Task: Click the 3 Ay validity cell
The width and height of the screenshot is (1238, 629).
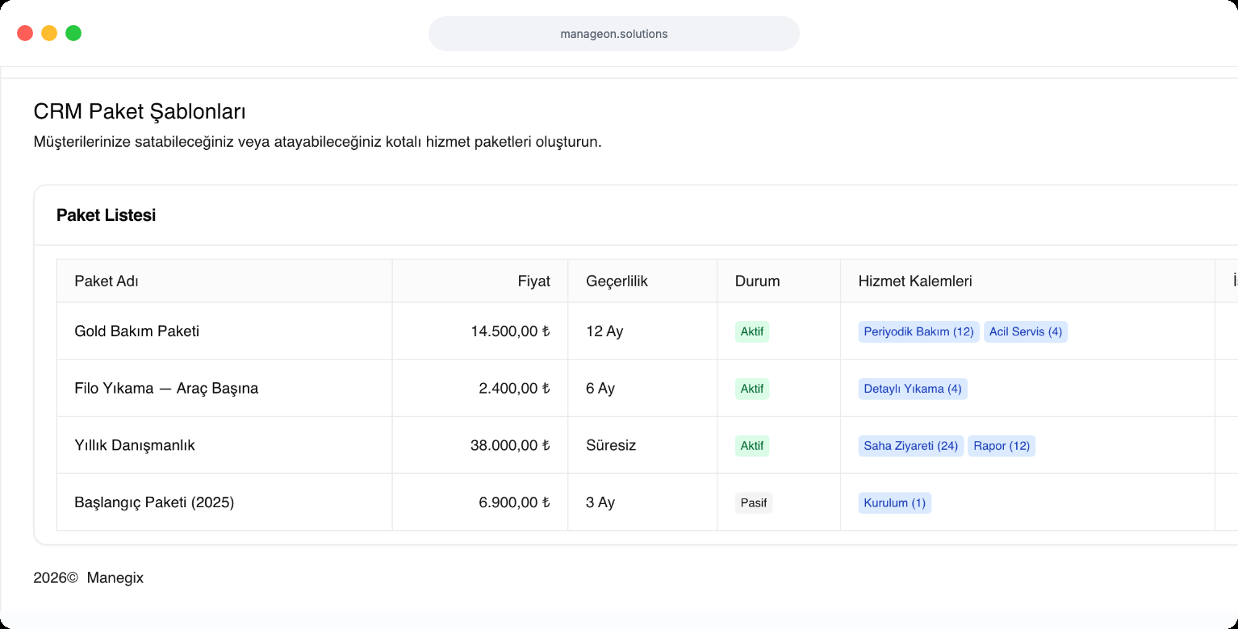Action: [642, 502]
